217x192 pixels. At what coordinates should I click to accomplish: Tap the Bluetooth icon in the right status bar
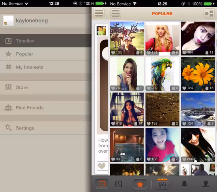point(189,4)
